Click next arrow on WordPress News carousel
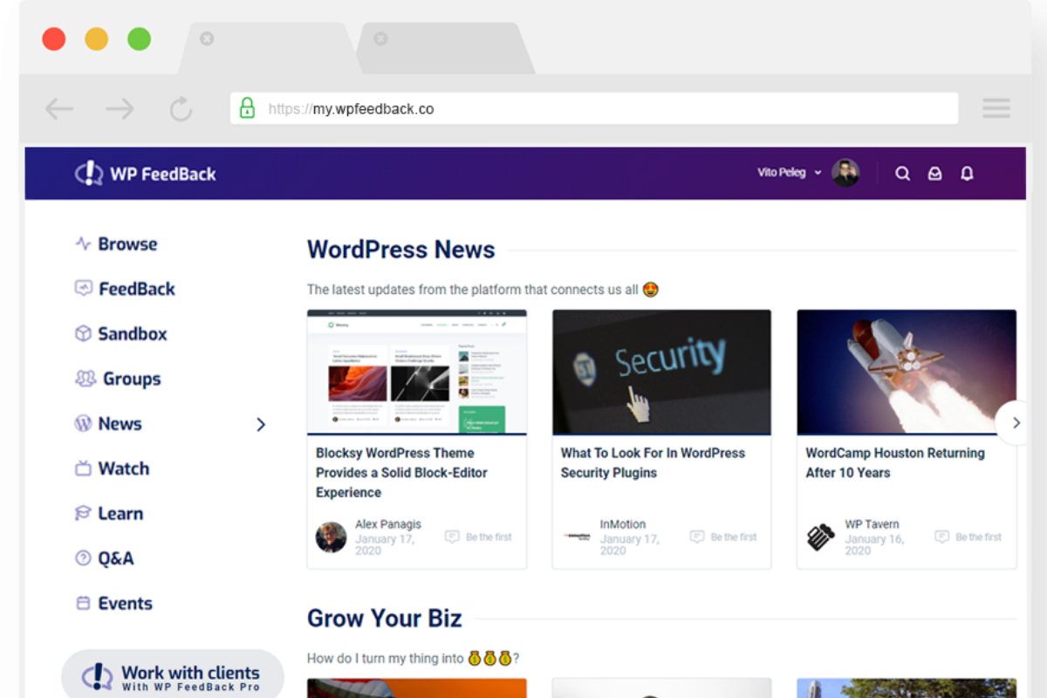This screenshot has width=1047, height=698. [1015, 423]
